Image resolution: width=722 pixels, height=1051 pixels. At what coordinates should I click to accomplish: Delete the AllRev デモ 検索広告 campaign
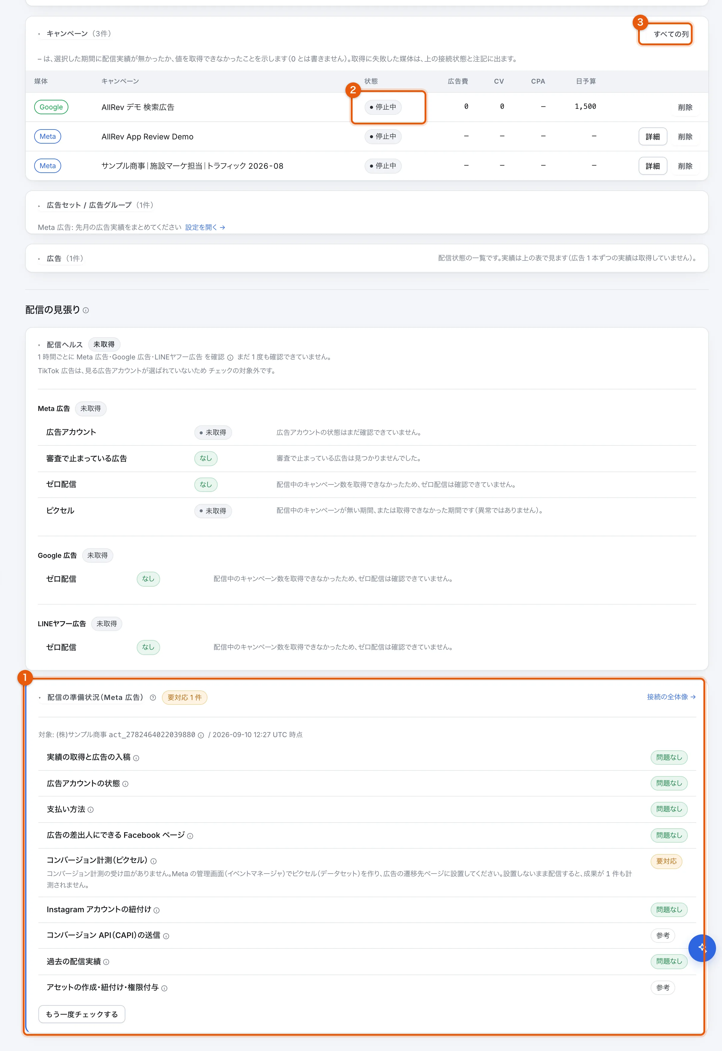pos(685,107)
